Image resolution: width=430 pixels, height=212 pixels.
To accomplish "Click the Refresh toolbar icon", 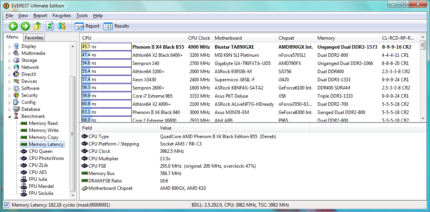I will pos(49,26).
